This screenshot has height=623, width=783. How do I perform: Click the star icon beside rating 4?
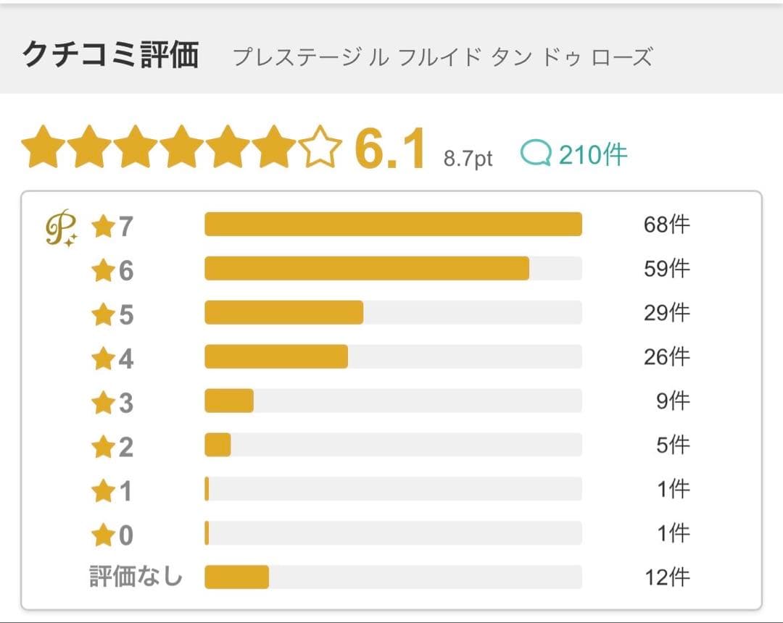coord(104,359)
